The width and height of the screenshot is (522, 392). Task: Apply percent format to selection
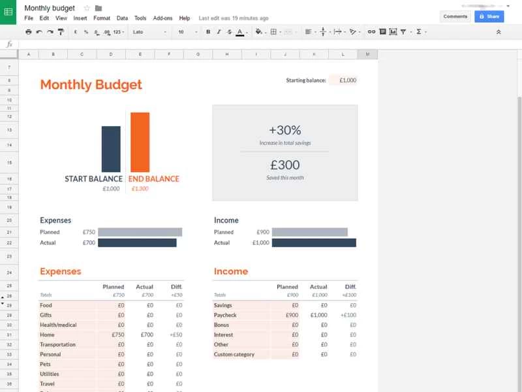85,31
